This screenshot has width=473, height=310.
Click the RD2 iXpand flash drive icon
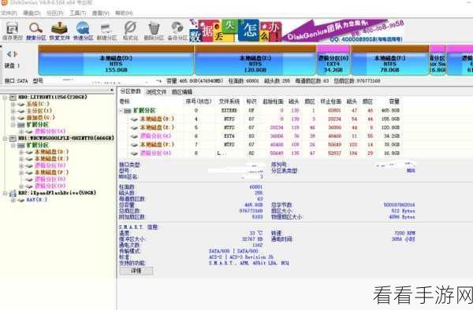[x=13, y=193]
